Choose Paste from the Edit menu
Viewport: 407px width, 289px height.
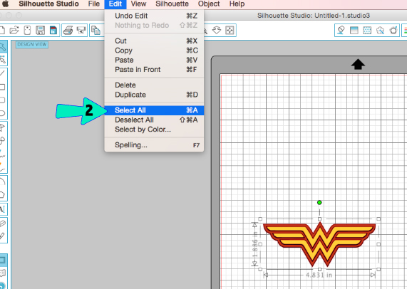tap(154, 60)
